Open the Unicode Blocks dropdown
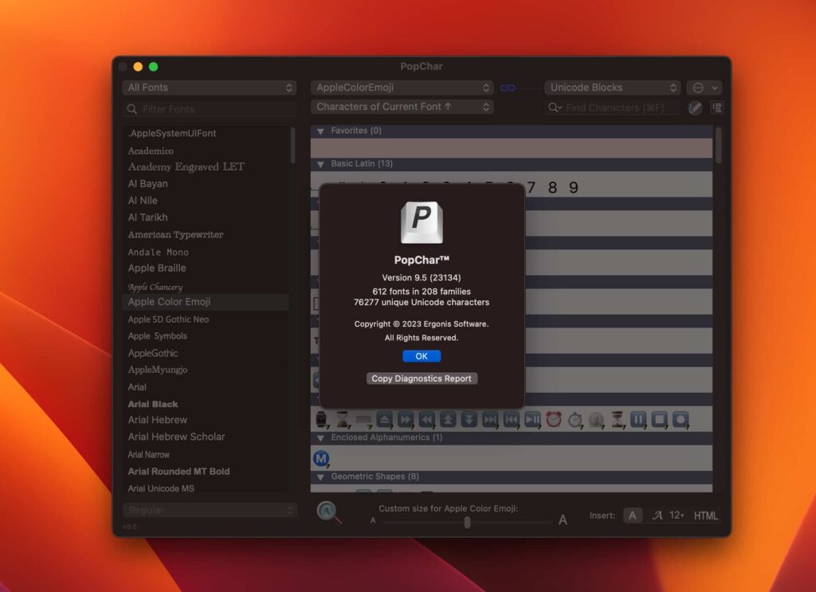 [x=612, y=87]
